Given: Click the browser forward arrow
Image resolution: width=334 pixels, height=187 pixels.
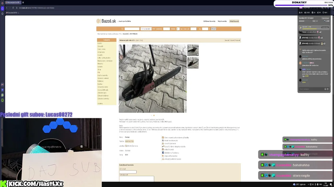Looking at the screenshot, I should [10, 8].
